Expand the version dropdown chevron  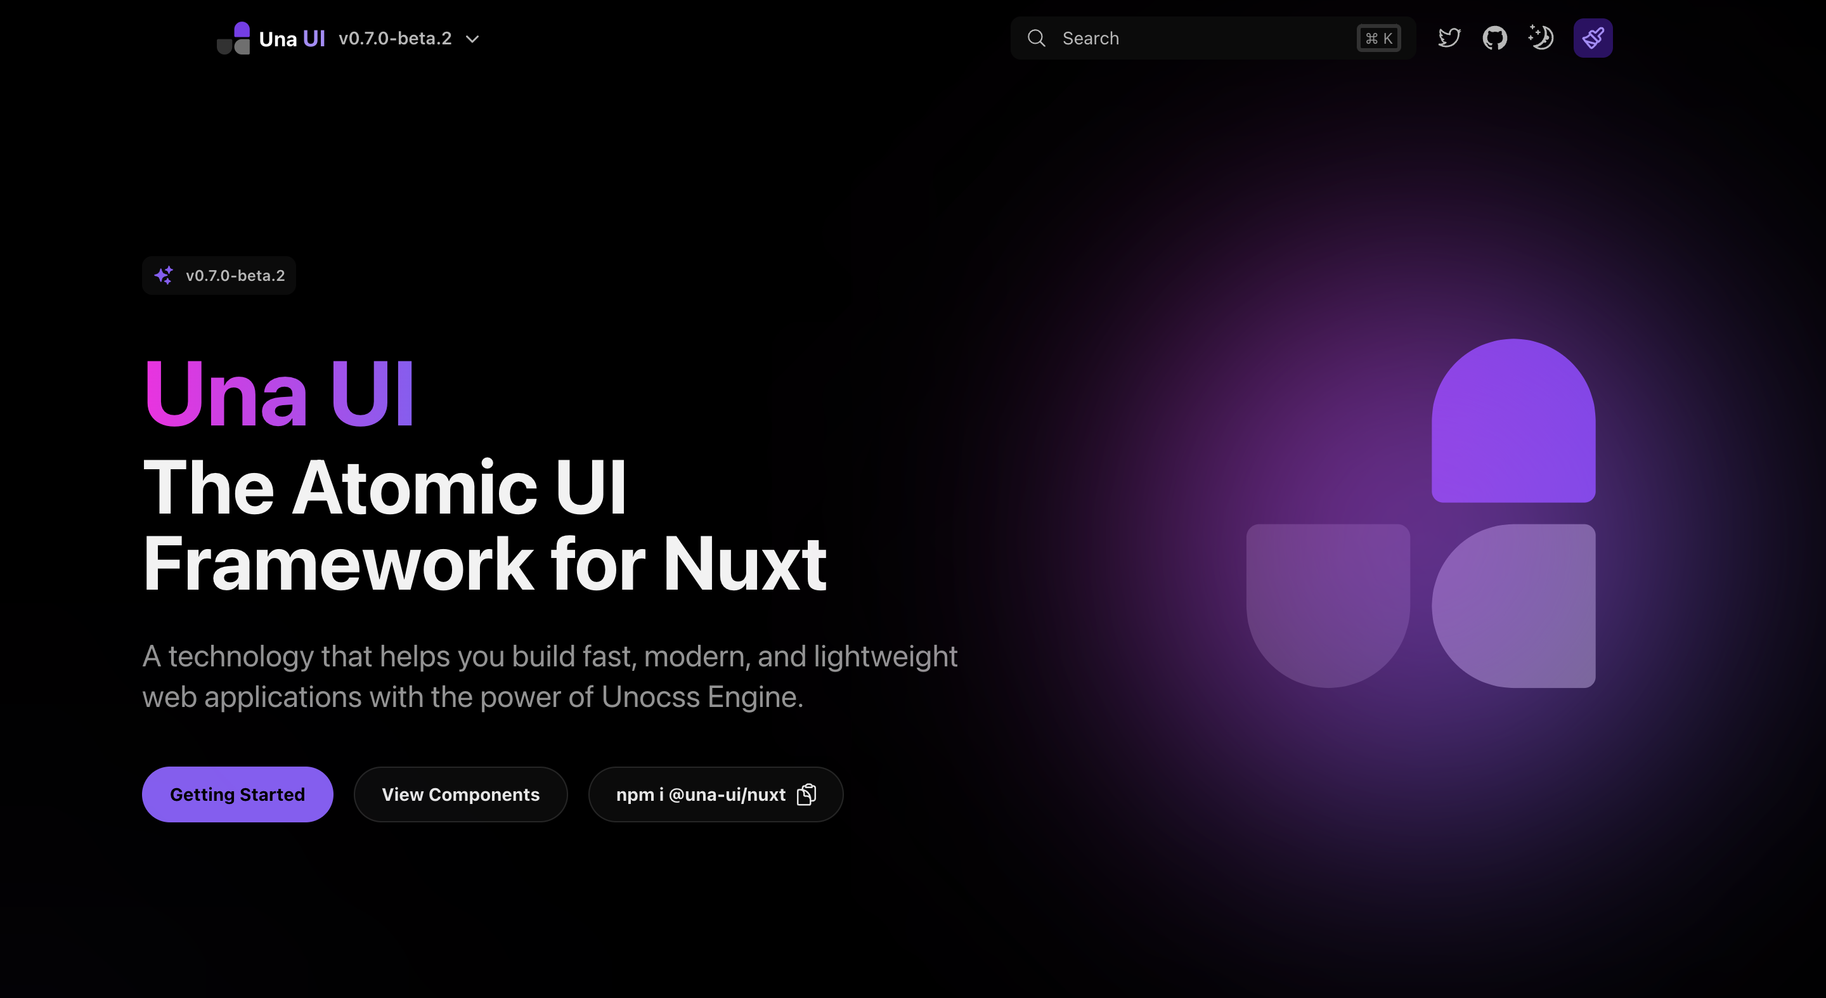473,39
